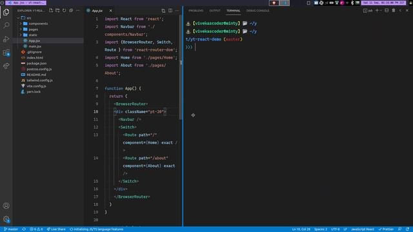Change the UTF-8 file encoding
The height and width of the screenshot is (232, 413).
pos(336,229)
